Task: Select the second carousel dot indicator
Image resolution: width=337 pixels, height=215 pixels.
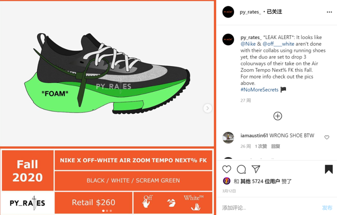Action: point(107,211)
